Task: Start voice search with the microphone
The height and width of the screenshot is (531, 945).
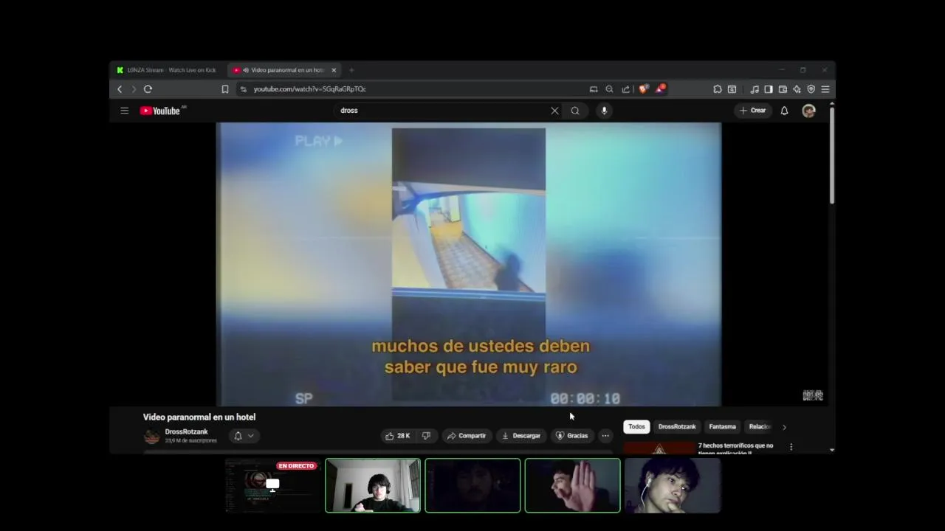Action: tap(604, 111)
